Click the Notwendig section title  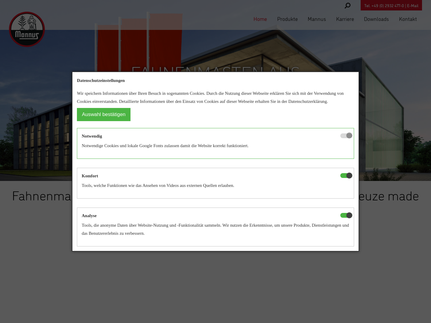(x=92, y=136)
